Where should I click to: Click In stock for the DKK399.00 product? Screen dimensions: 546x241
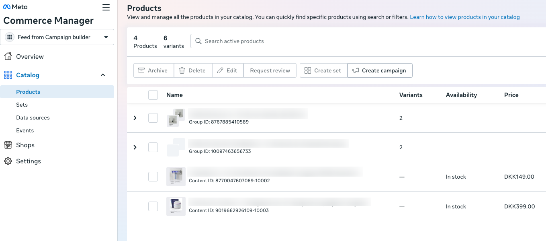(x=456, y=206)
